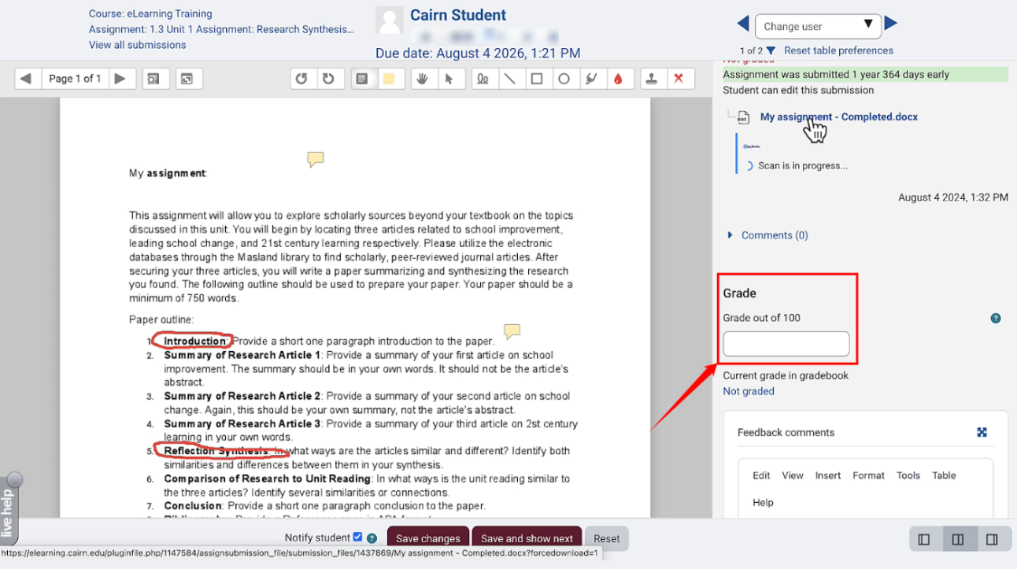Open the 1 of 2 filter dropdown

pos(771,50)
